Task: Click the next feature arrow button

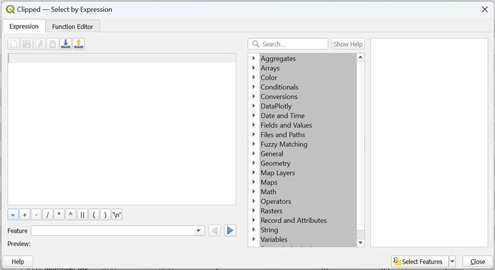Action: point(230,230)
